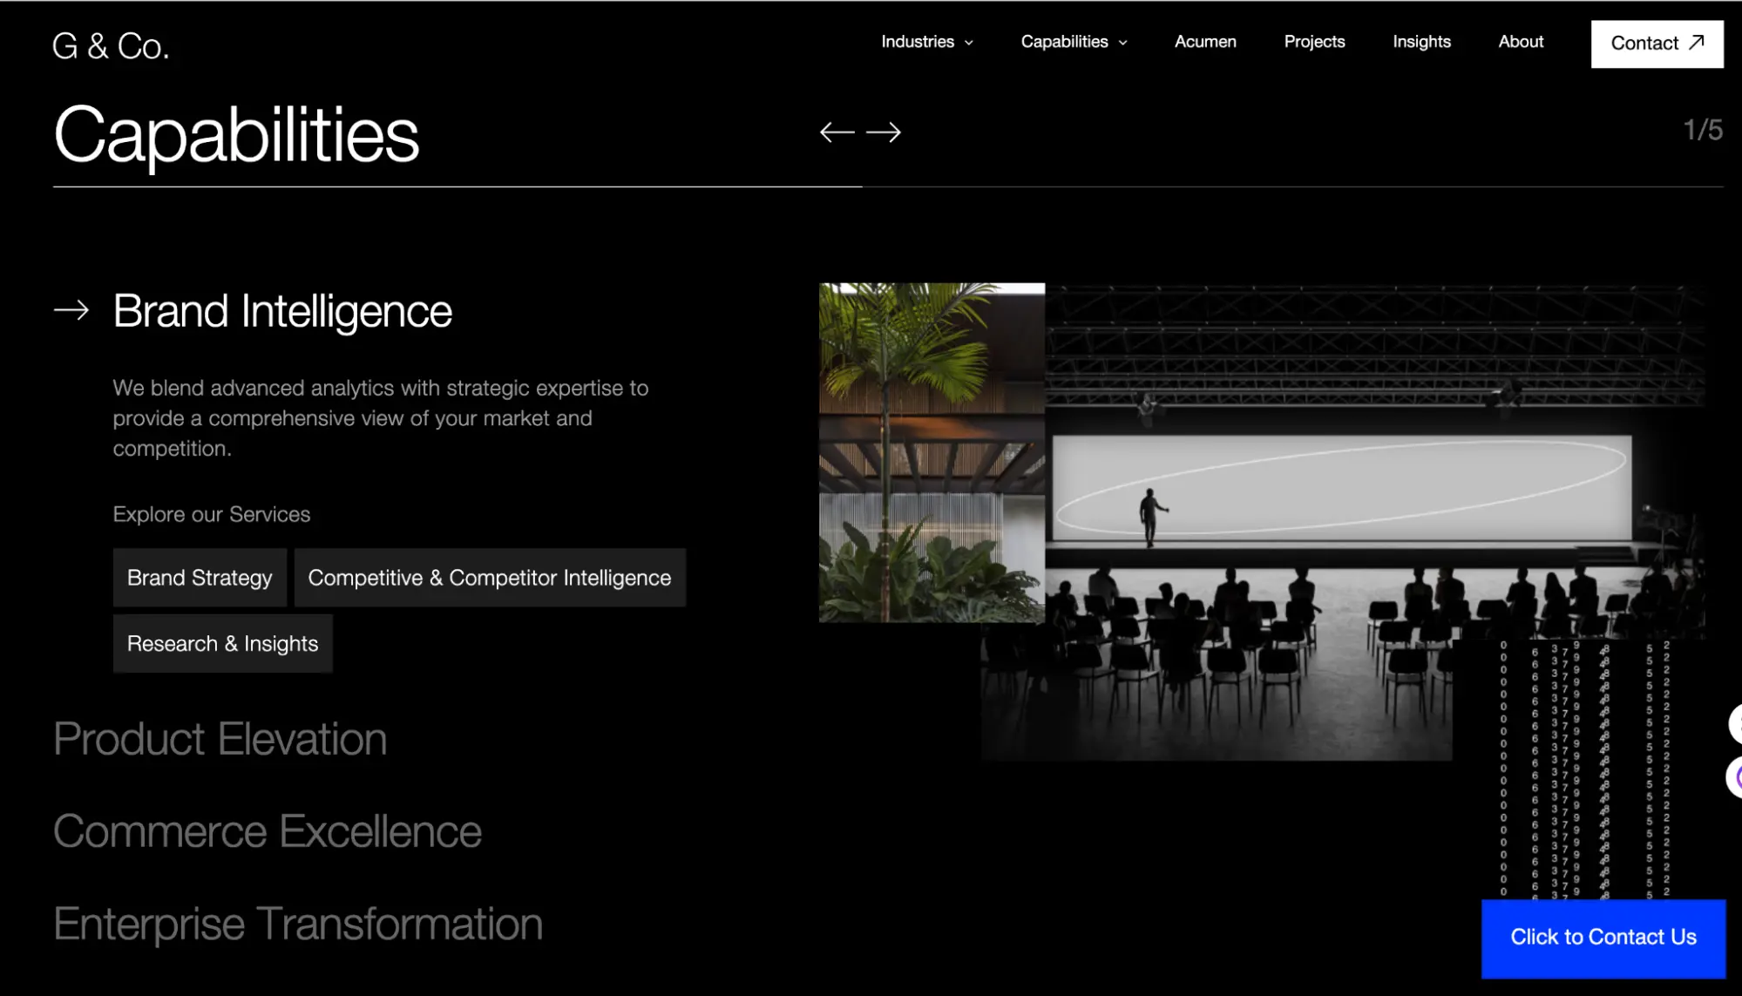Click the Brand Strategy service button
The image size is (1742, 996).
coord(200,578)
